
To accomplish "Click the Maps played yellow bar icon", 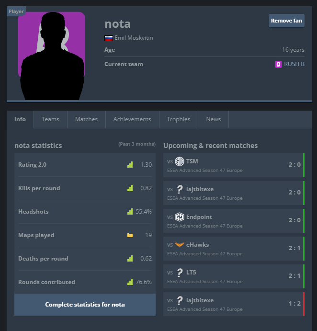I will click(130, 235).
